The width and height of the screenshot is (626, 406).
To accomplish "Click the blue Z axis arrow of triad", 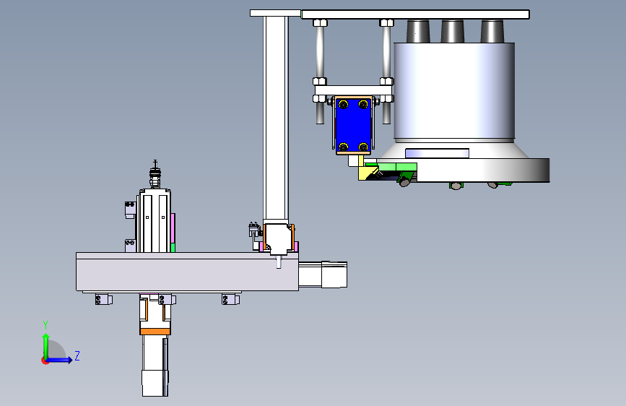I will 60,360.
